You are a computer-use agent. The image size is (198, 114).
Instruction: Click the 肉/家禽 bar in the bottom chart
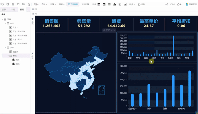pos(182,95)
